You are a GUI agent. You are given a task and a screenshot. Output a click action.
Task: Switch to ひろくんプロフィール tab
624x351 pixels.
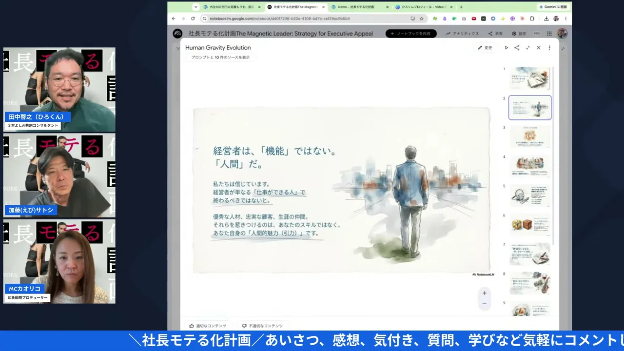tap(423, 7)
